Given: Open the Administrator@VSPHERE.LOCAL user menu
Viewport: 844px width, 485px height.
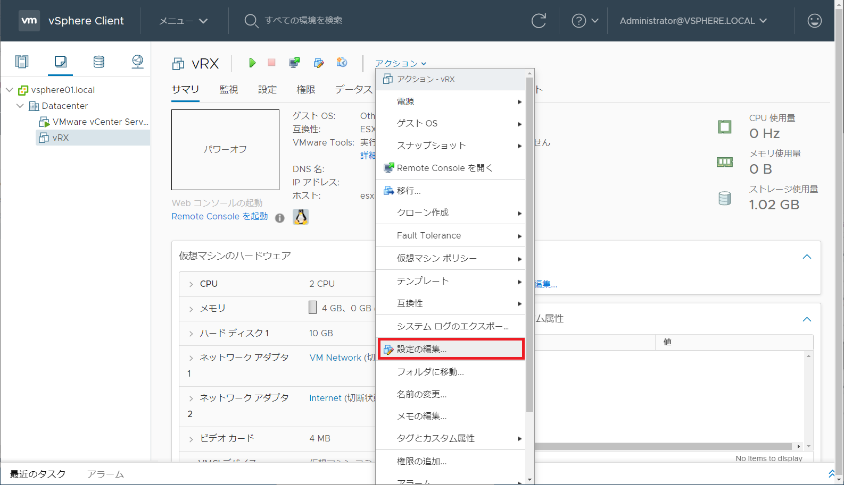Looking at the screenshot, I should 693,21.
